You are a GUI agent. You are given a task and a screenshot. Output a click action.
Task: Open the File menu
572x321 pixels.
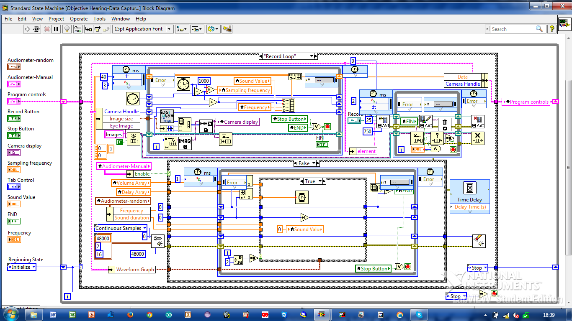pyautogui.click(x=8, y=19)
